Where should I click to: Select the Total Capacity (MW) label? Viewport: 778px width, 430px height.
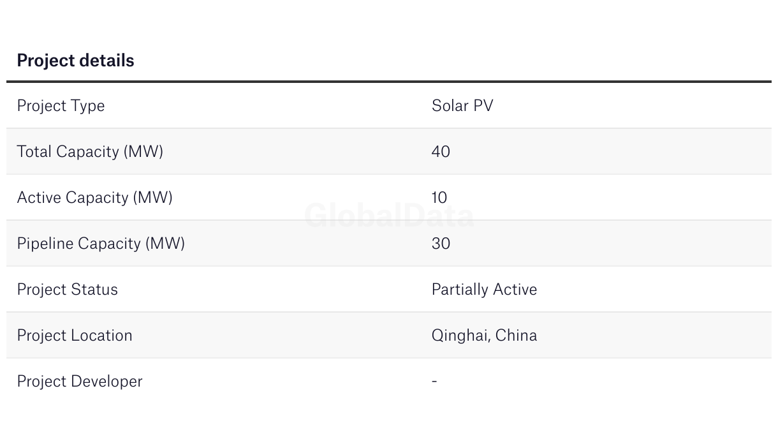(x=90, y=152)
